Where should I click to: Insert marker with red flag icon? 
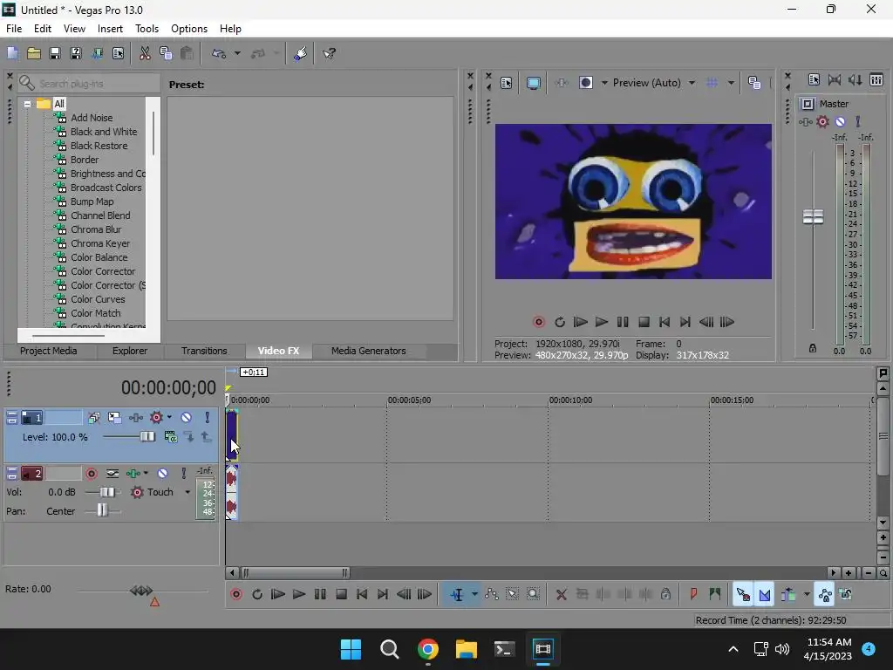[x=693, y=594]
